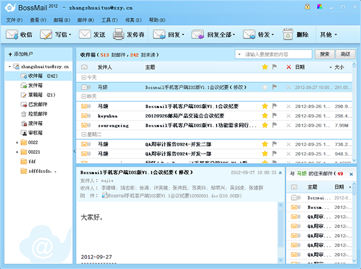Close the 往来邮件 related mail panel
Screen dimensions: 361x269
(x=351, y=174)
